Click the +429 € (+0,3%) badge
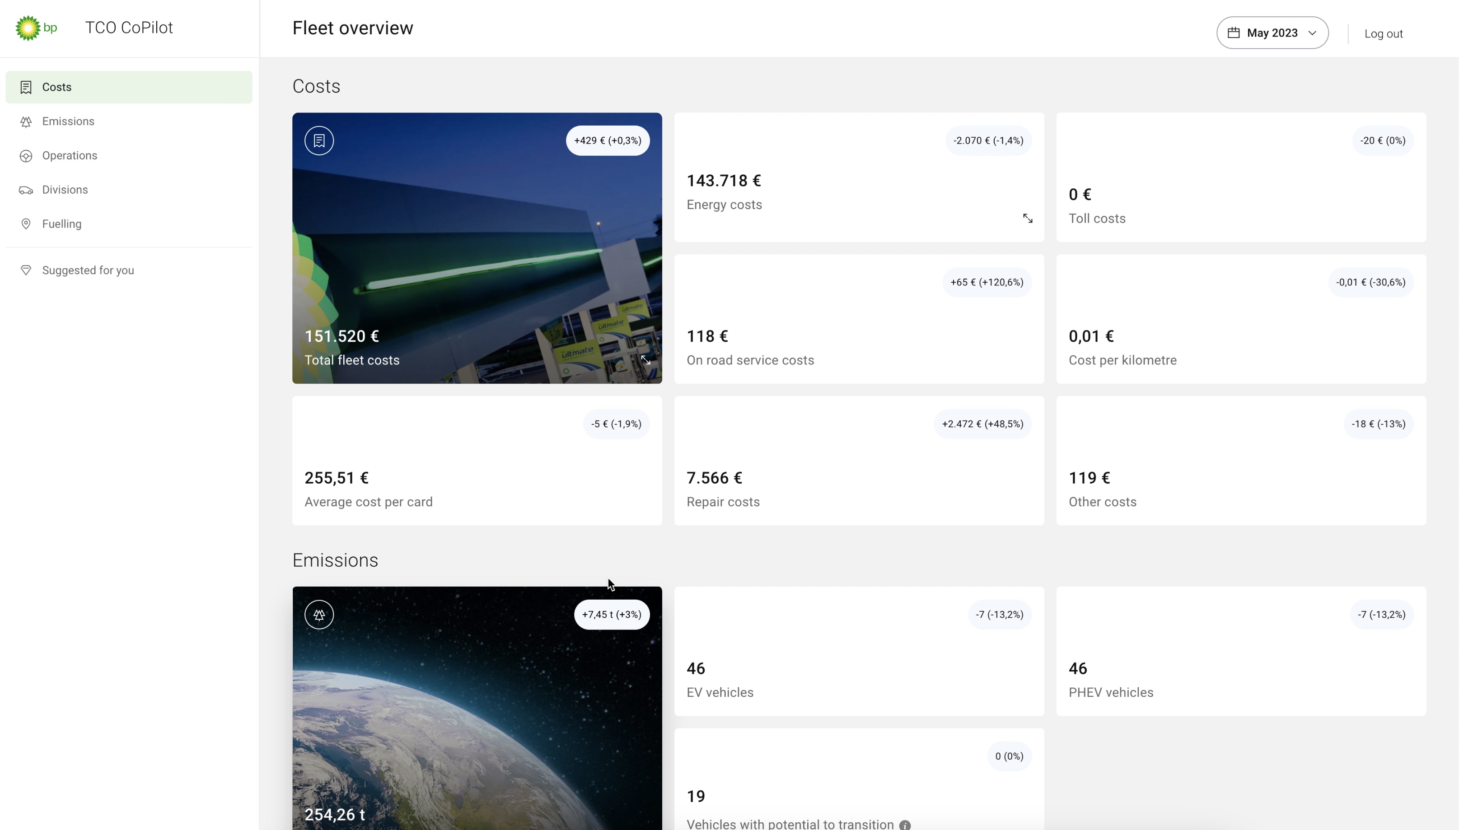 coord(607,141)
